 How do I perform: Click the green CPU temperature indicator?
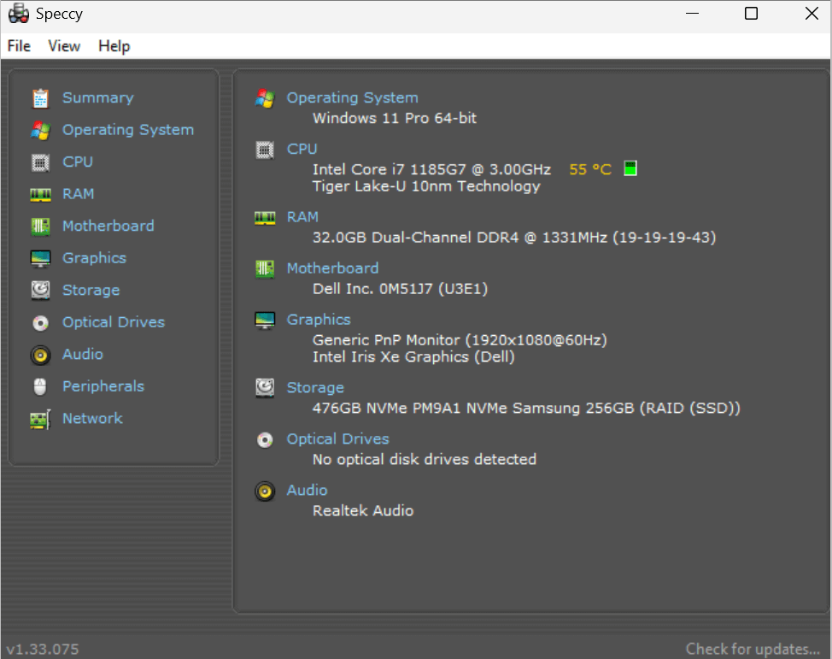click(630, 168)
